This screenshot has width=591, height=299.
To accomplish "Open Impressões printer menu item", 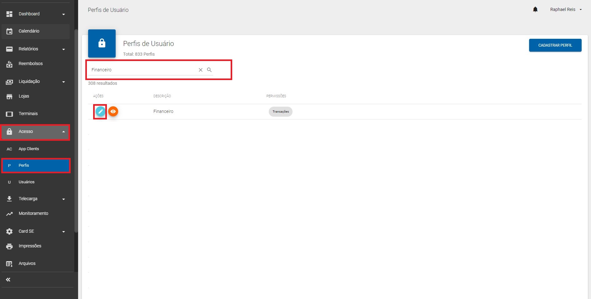I will click(30, 246).
